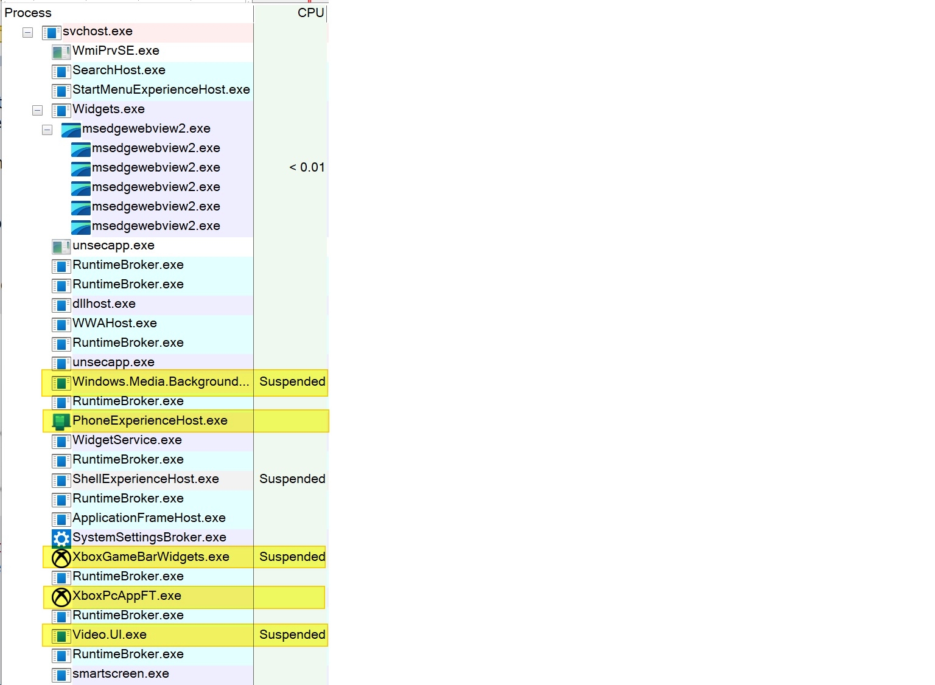Select the WWAHost.exe icon

click(61, 324)
